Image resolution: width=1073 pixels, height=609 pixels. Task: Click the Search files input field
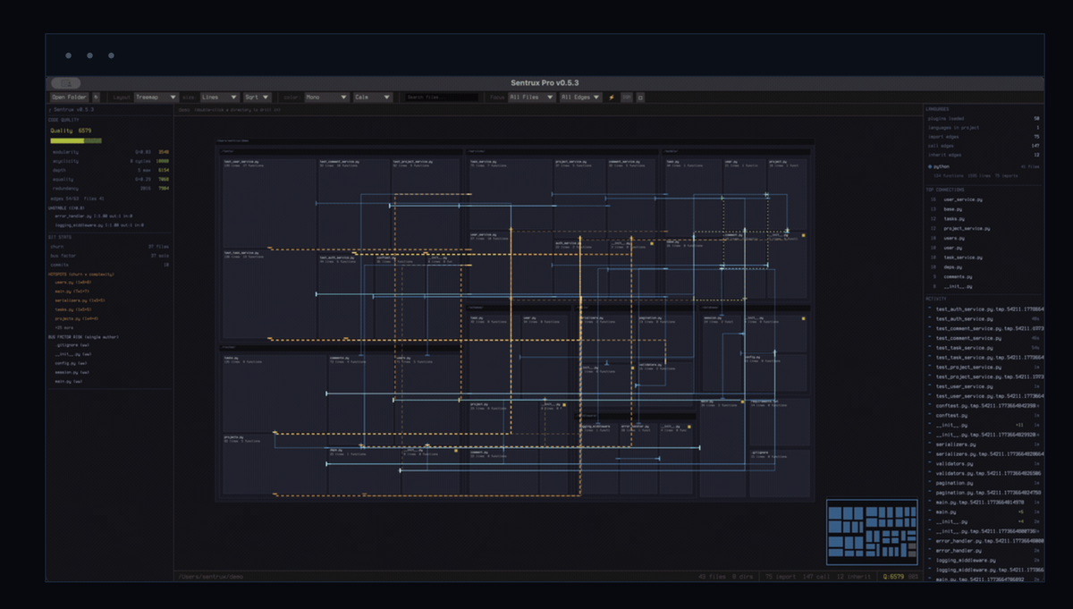point(441,97)
